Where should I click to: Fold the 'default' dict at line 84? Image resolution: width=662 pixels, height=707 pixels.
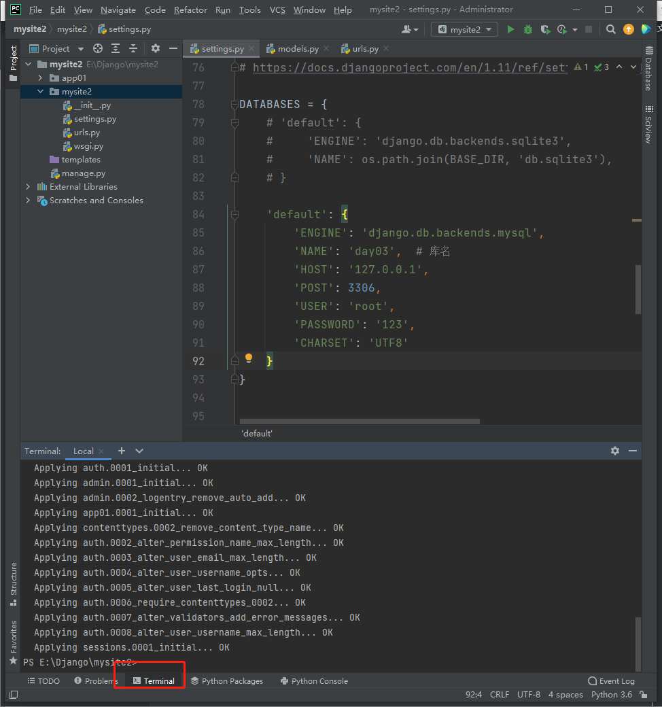pyautogui.click(x=234, y=215)
